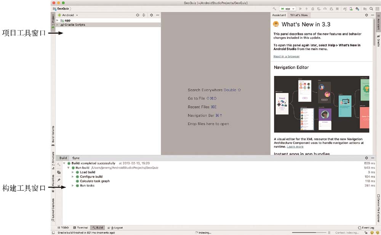The height and width of the screenshot is (235, 381).
Task: Click the tool window quick-access status icon
Action: pyautogui.click(x=53, y=233)
